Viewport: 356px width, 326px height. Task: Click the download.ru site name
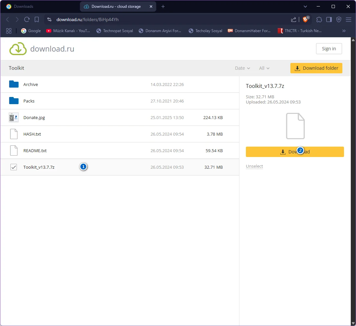coord(52,49)
